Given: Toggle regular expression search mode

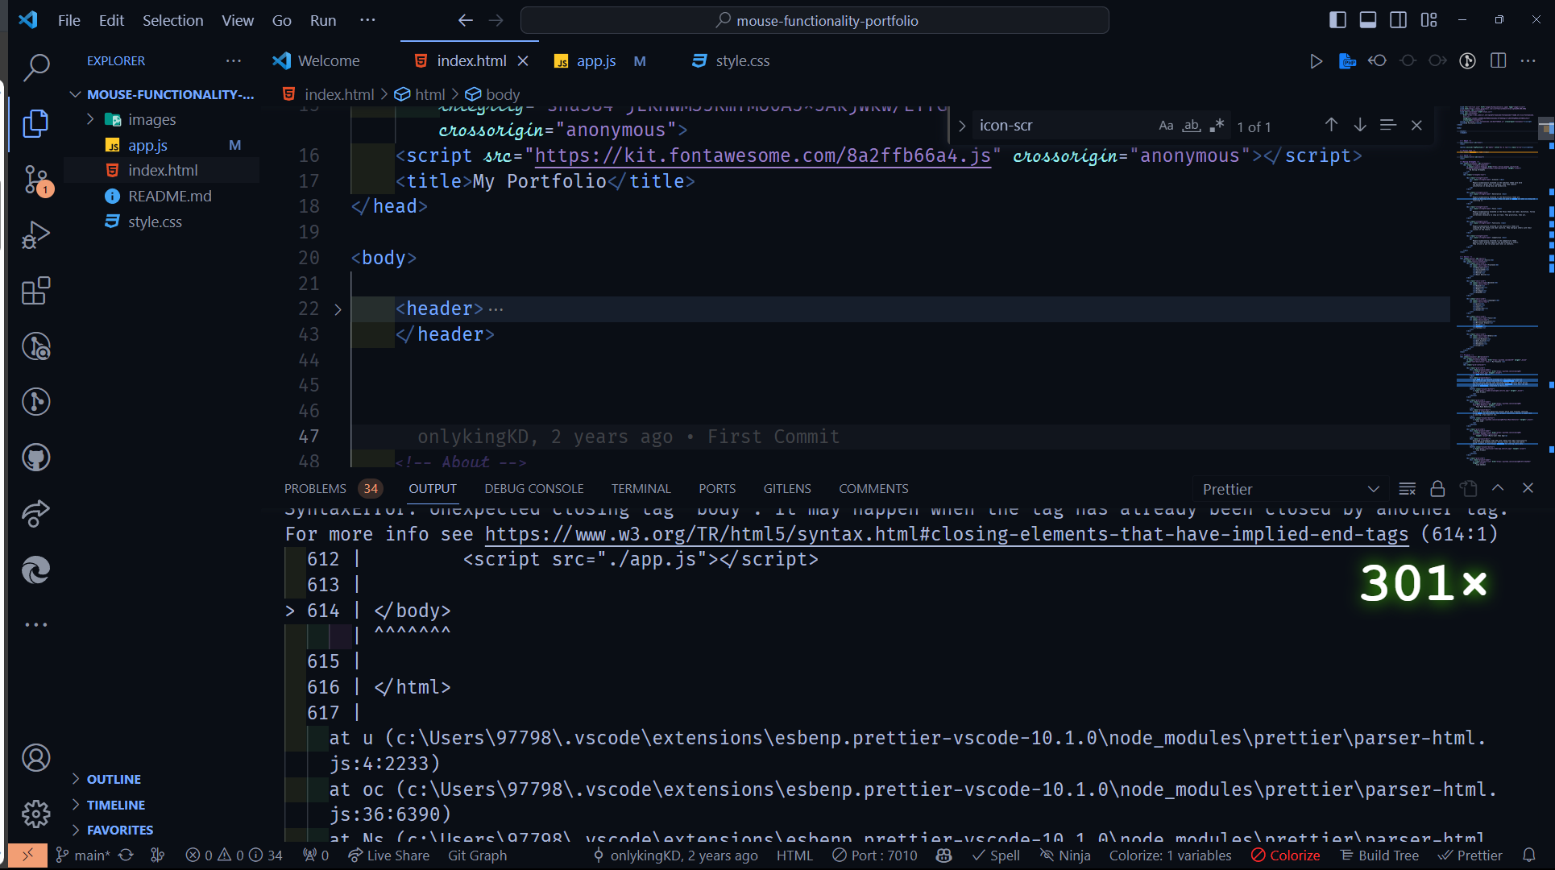Looking at the screenshot, I should pyautogui.click(x=1217, y=125).
